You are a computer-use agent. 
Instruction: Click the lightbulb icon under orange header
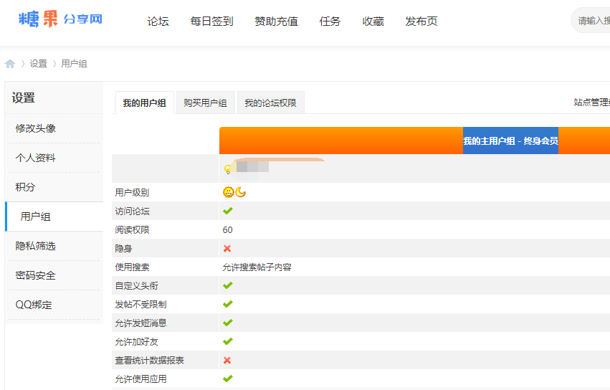click(227, 169)
